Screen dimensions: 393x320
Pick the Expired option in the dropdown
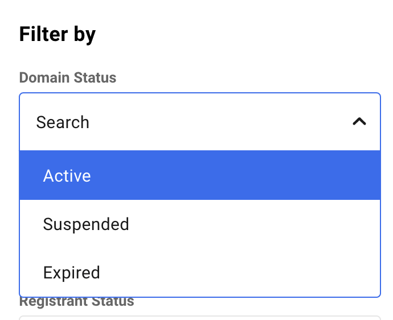tap(200, 272)
